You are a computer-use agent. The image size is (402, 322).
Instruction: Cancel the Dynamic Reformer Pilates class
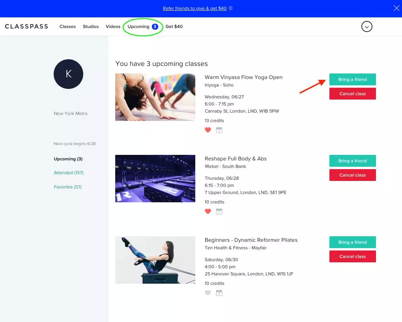(353, 256)
